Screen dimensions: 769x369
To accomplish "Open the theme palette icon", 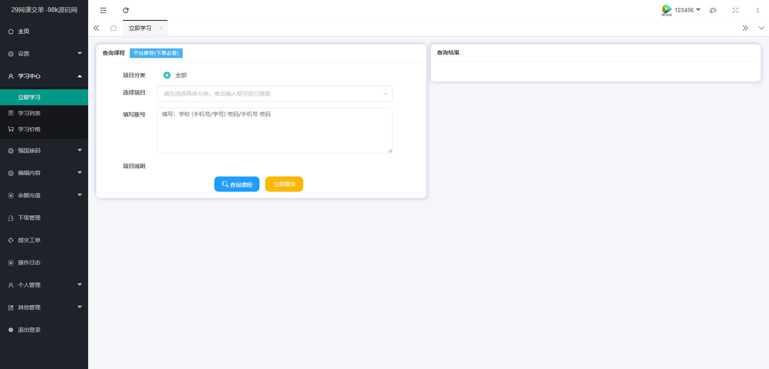I will click(713, 10).
